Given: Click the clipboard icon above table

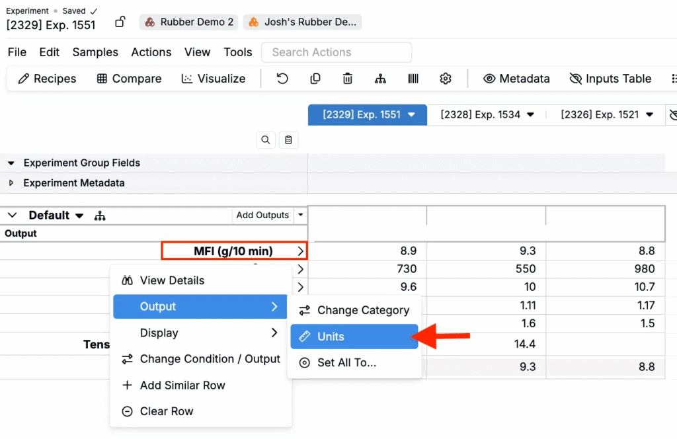Looking at the screenshot, I should [288, 140].
